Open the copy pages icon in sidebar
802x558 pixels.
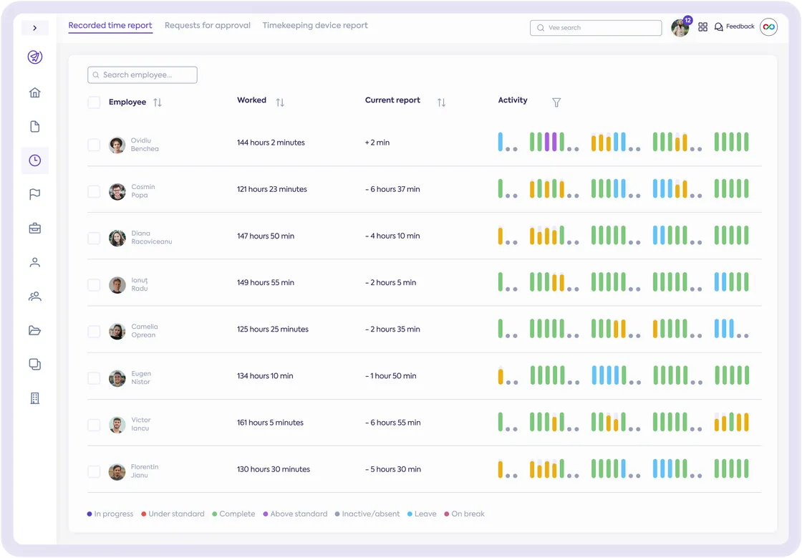pyautogui.click(x=35, y=364)
